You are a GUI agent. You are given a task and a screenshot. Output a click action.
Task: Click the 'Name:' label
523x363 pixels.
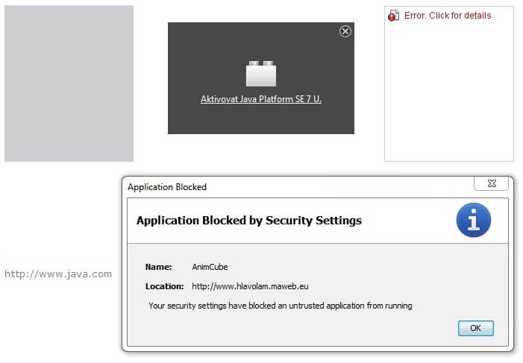(158, 267)
